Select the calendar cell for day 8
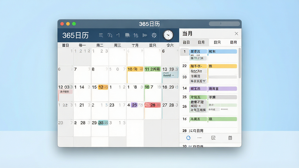This screenshot has height=168, width=299. [100, 75]
